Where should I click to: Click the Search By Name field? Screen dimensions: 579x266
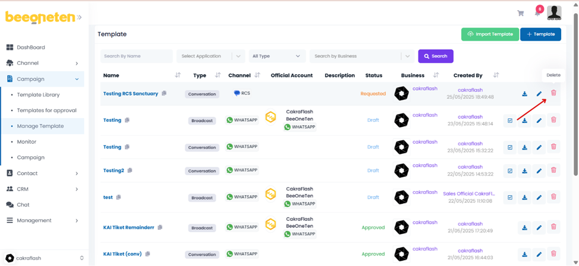click(137, 56)
